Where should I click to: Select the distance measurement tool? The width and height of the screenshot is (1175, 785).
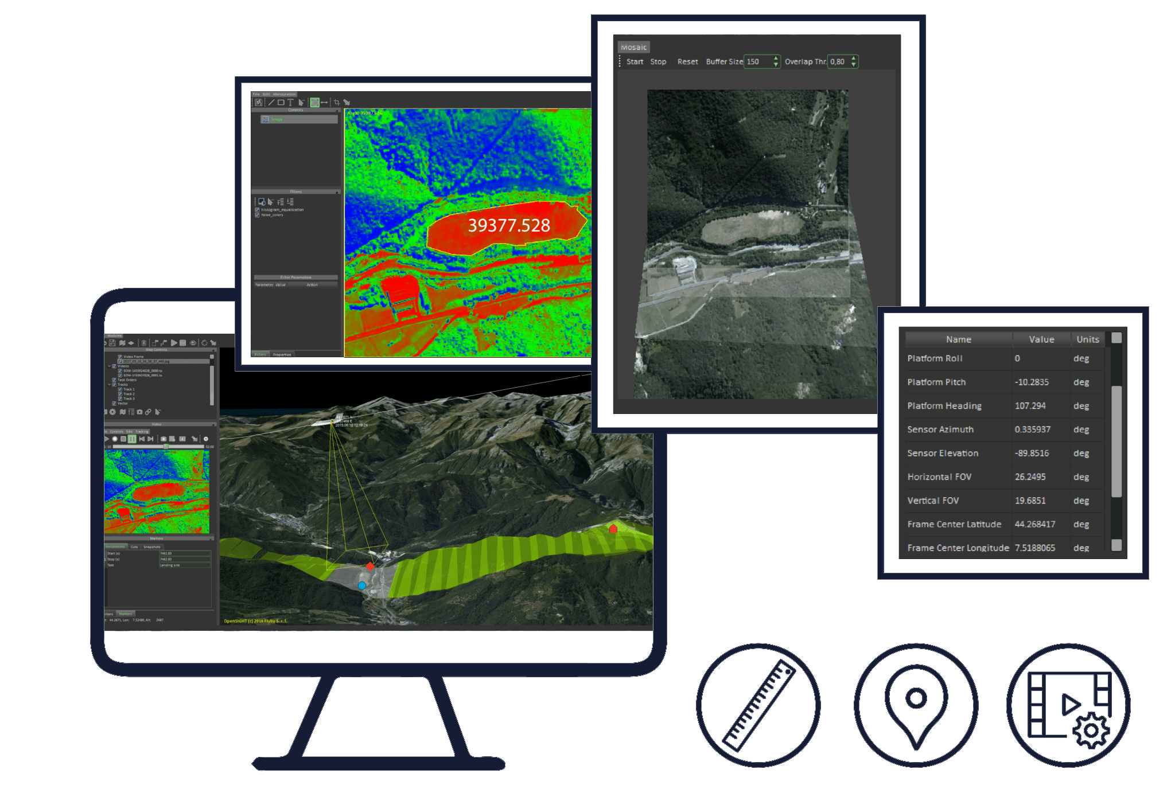324,102
